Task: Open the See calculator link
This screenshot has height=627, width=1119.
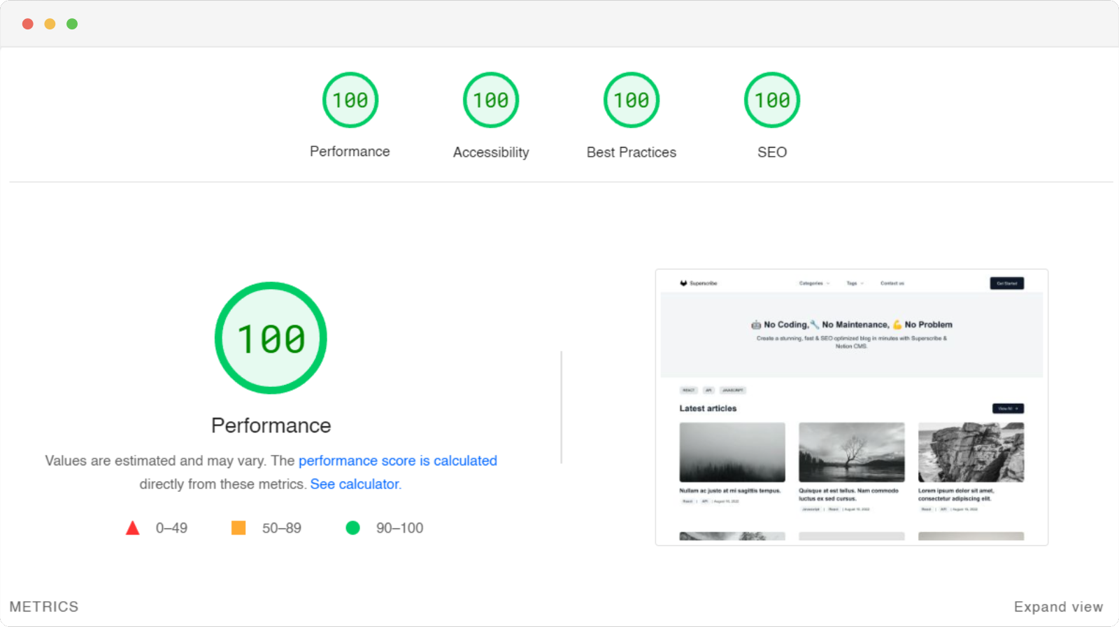Action: [356, 484]
